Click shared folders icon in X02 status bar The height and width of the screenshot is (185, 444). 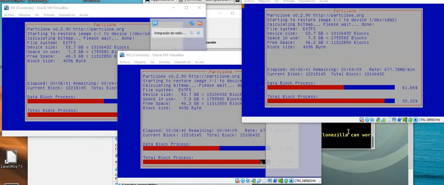tap(264, 181)
